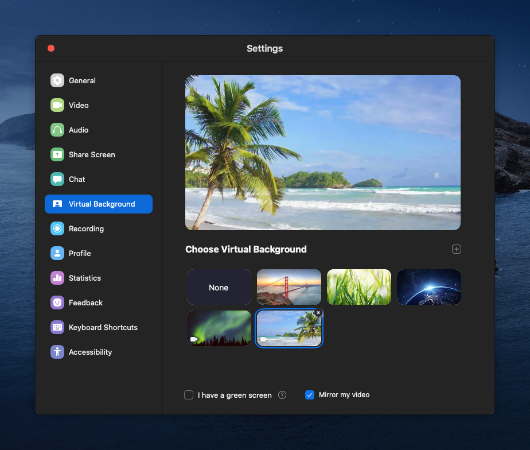This screenshot has width=530, height=450.
Task: Open General settings gear icon
Action: click(x=57, y=80)
